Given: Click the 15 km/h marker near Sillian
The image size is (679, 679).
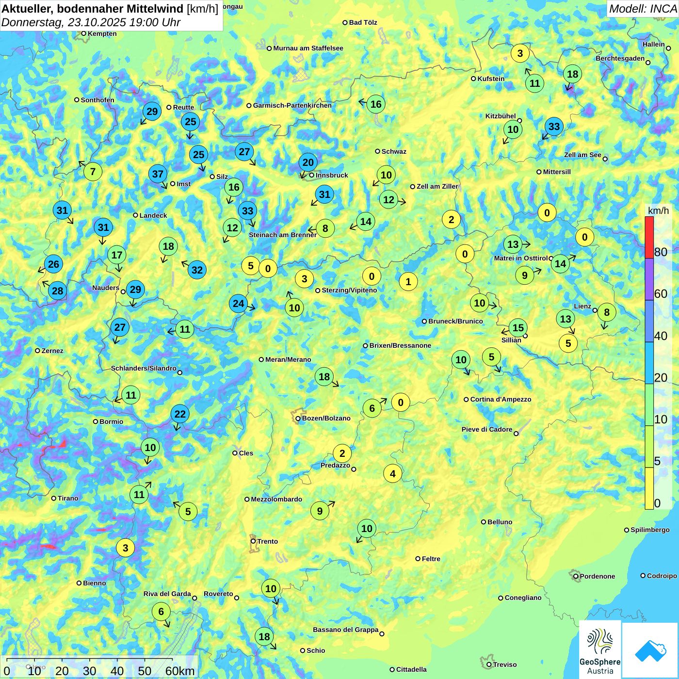Looking at the screenshot, I should click(x=518, y=328).
